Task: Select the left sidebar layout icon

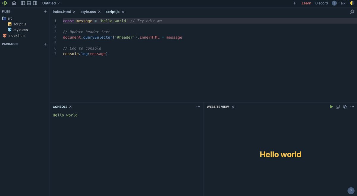Action: tap(23, 3)
